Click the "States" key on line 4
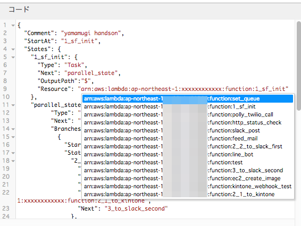The image size is (301, 226). [37, 49]
